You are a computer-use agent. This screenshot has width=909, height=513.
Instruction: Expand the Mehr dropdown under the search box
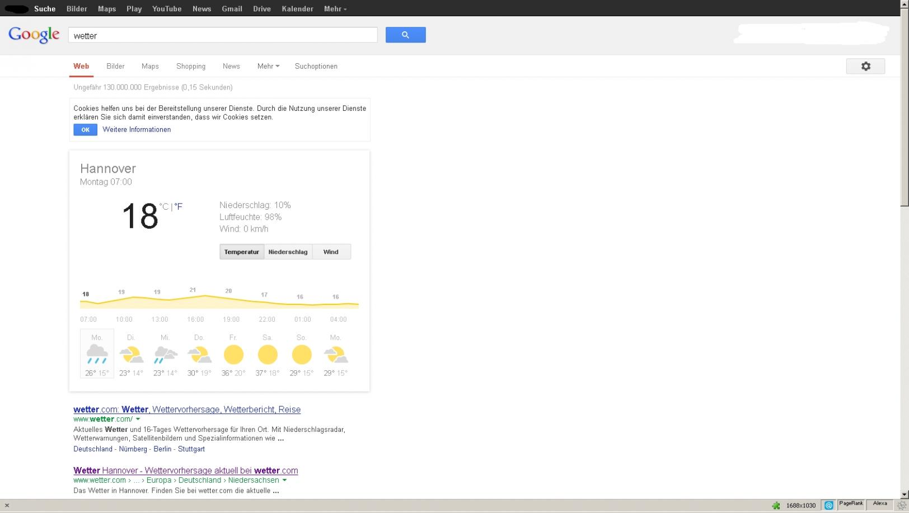pos(268,66)
